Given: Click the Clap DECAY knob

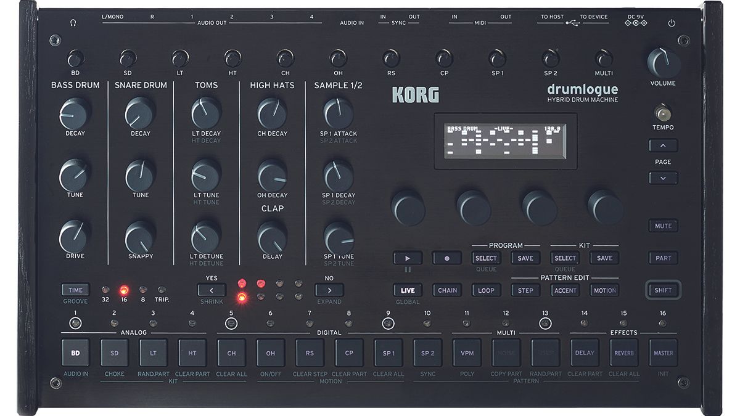Looking at the screenshot, I should click(x=272, y=237).
